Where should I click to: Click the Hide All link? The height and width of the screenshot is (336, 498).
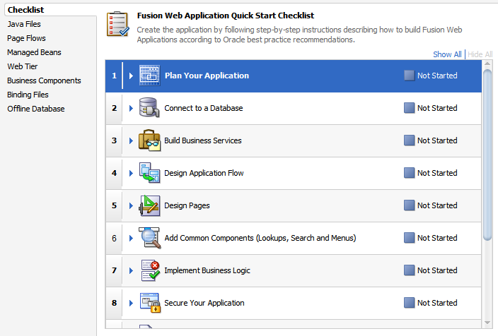480,54
